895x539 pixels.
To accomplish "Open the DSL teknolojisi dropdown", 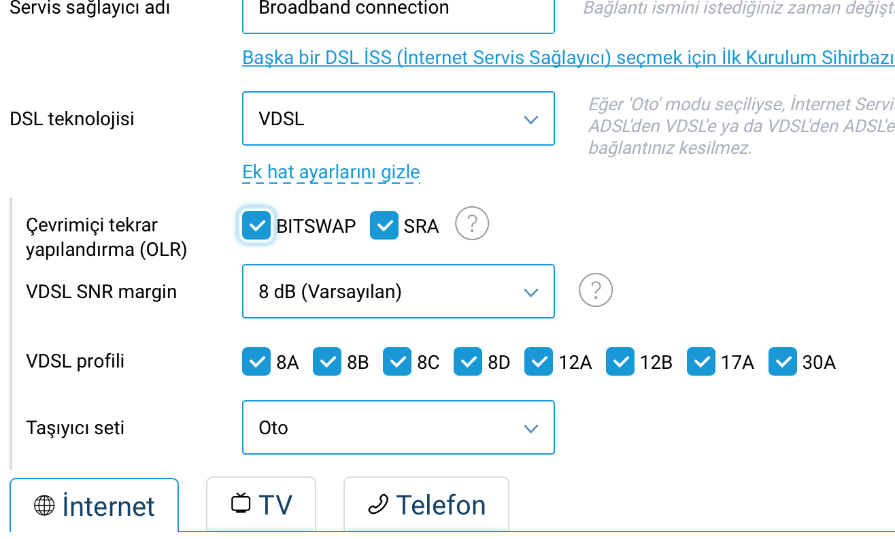I will click(399, 118).
